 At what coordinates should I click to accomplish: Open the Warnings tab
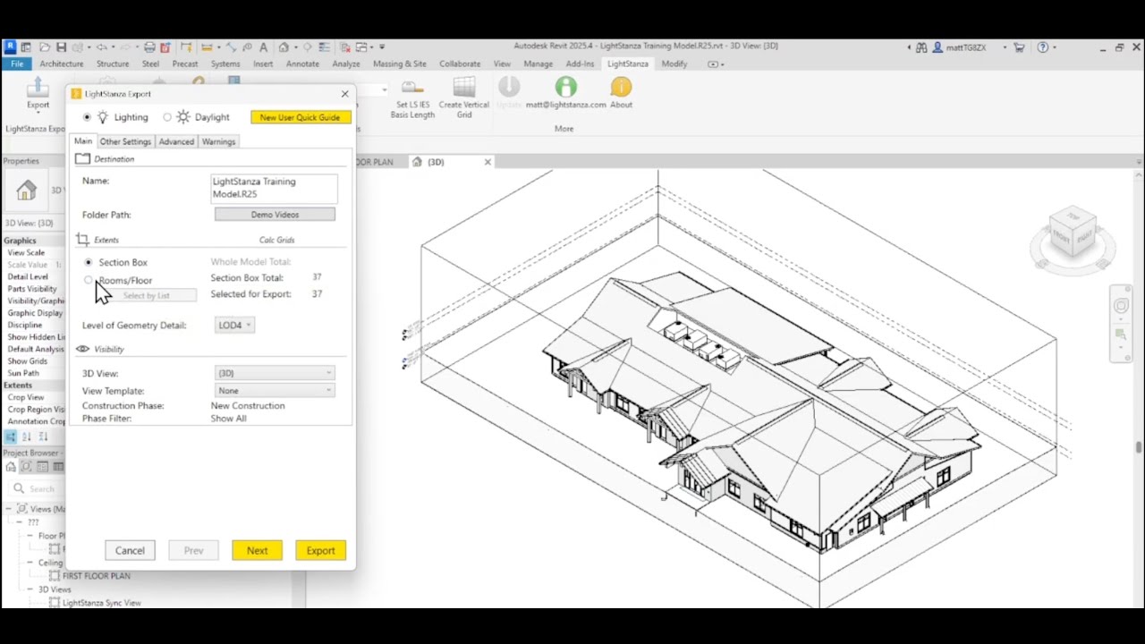point(218,141)
